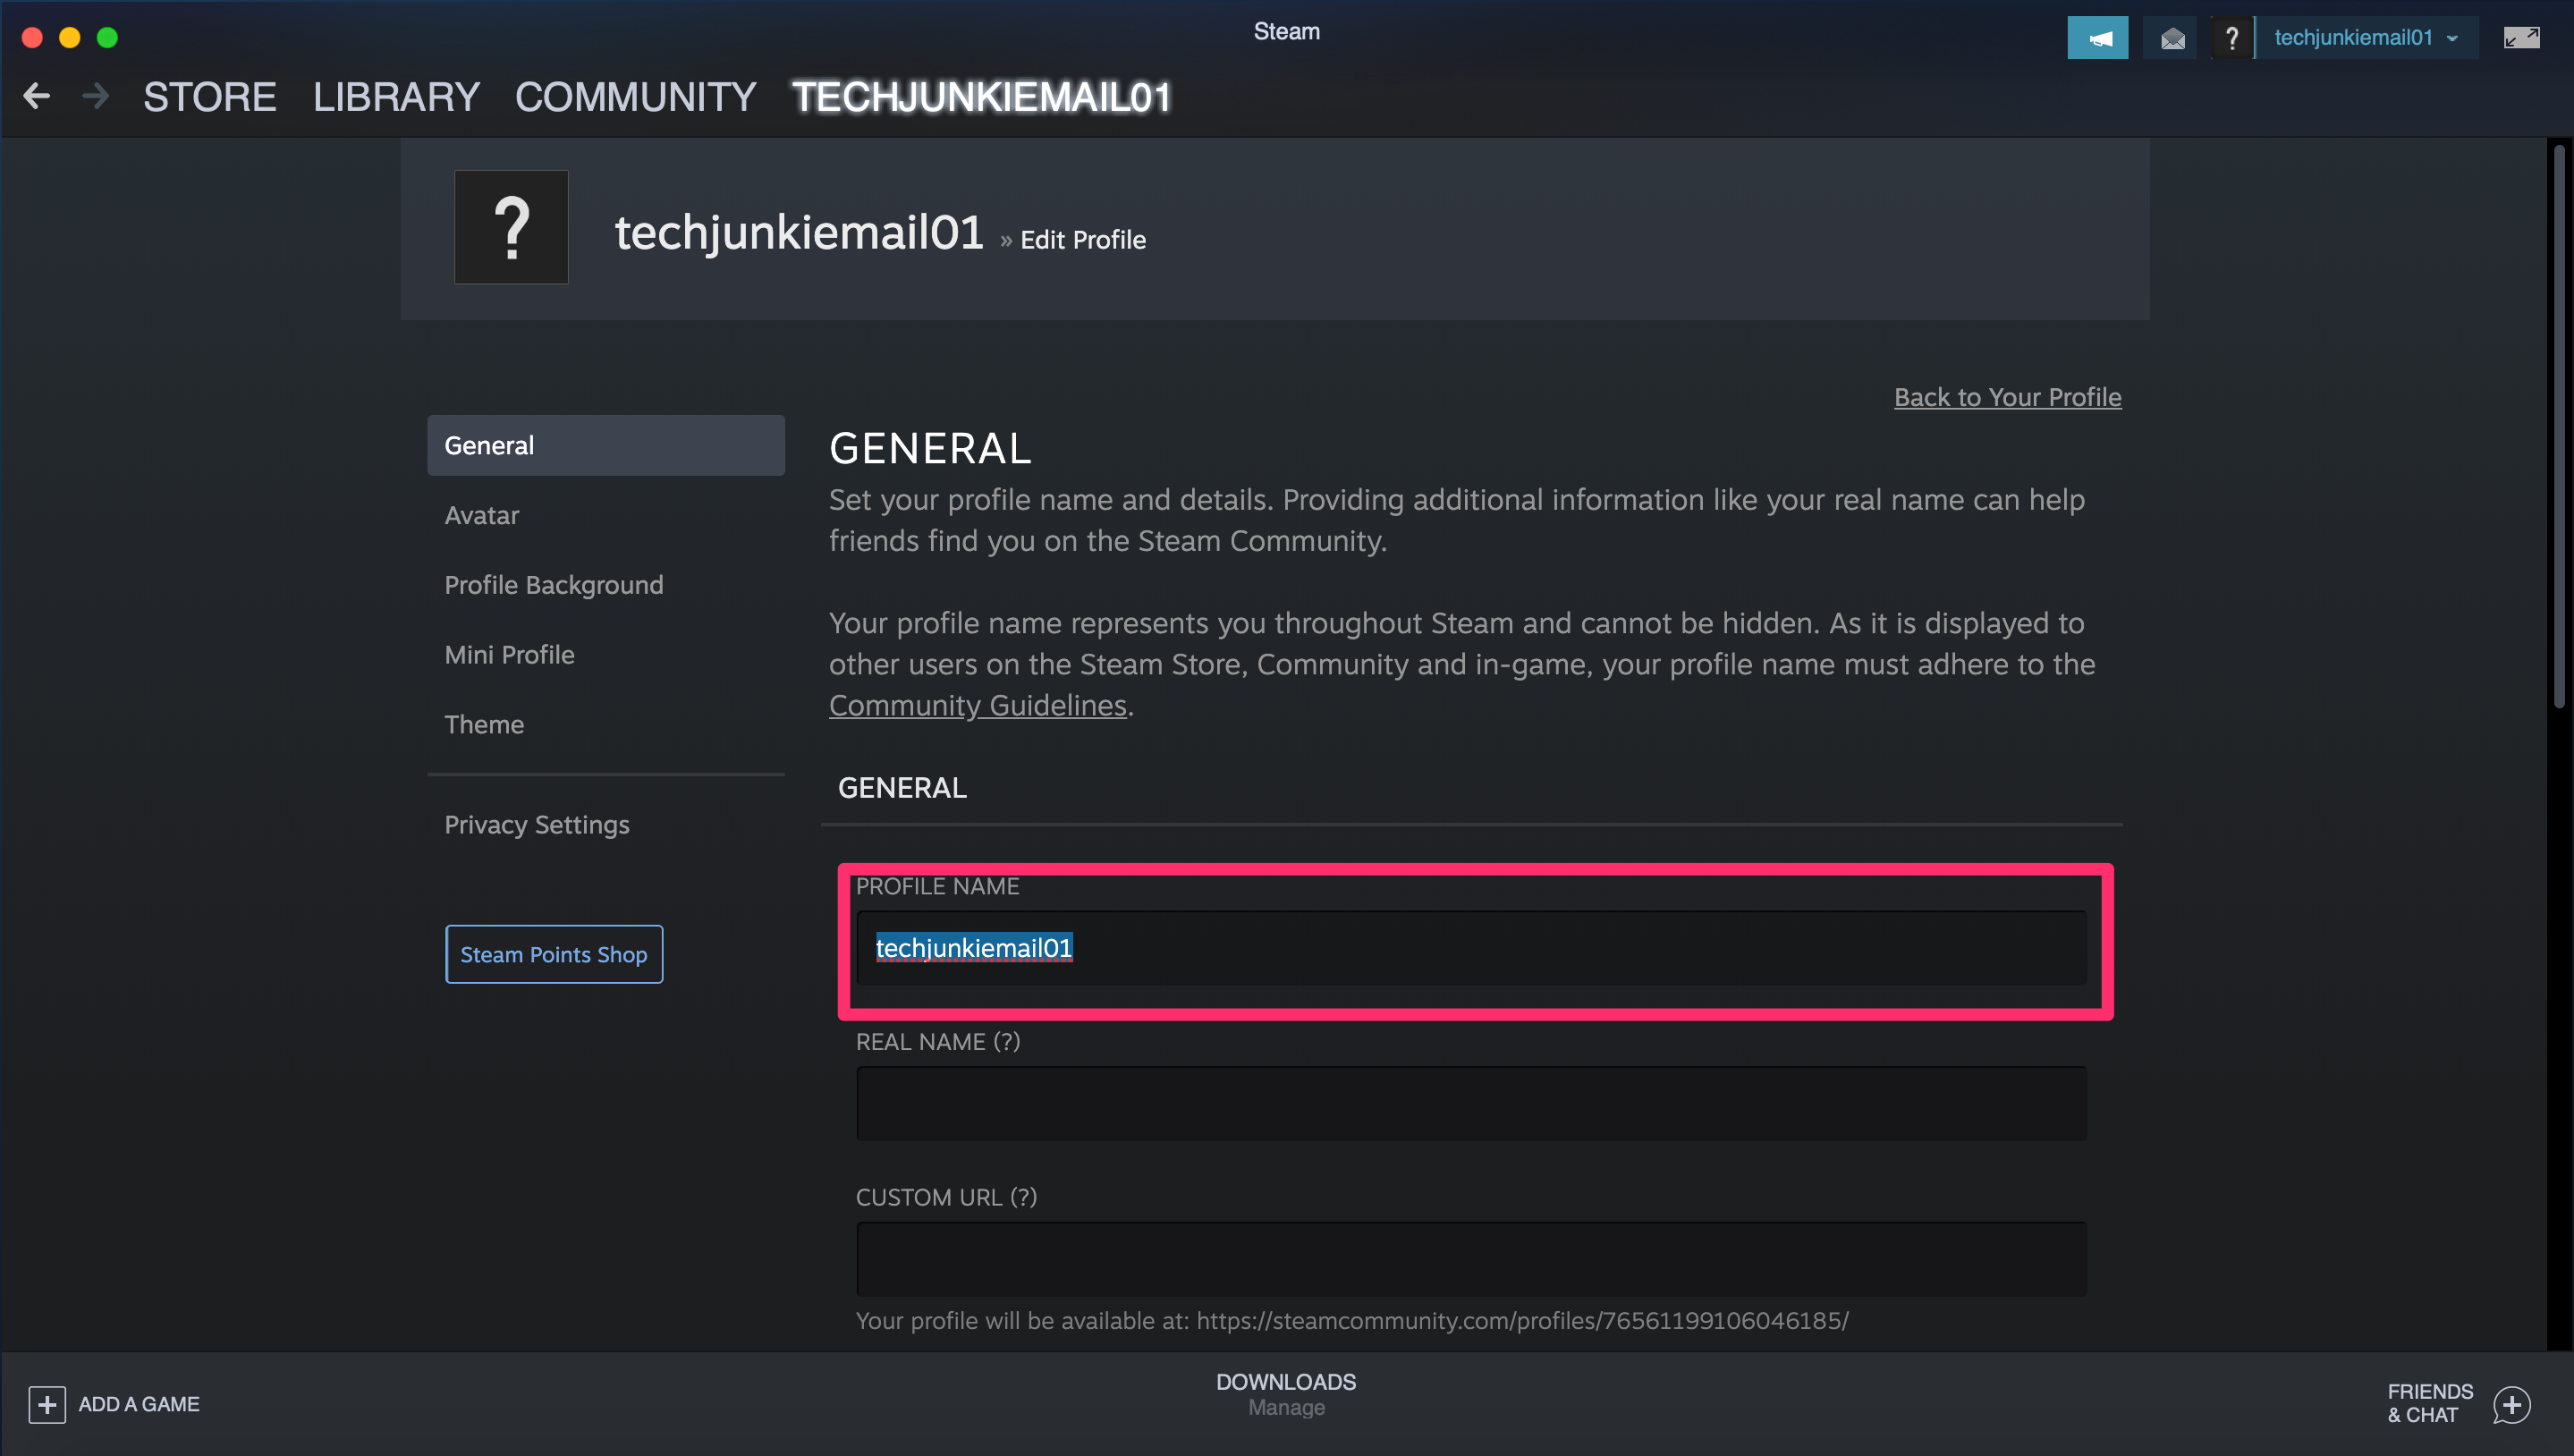Expand the General settings section
This screenshot has height=1456, width=2574.
[606, 445]
